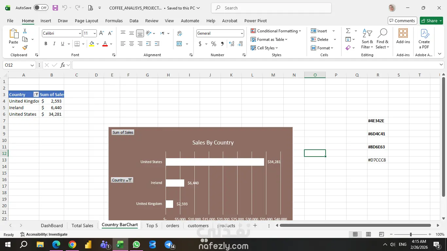Toggle Align Left for cell text
The height and width of the screenshot is (251, 447).
coord(123,44)
